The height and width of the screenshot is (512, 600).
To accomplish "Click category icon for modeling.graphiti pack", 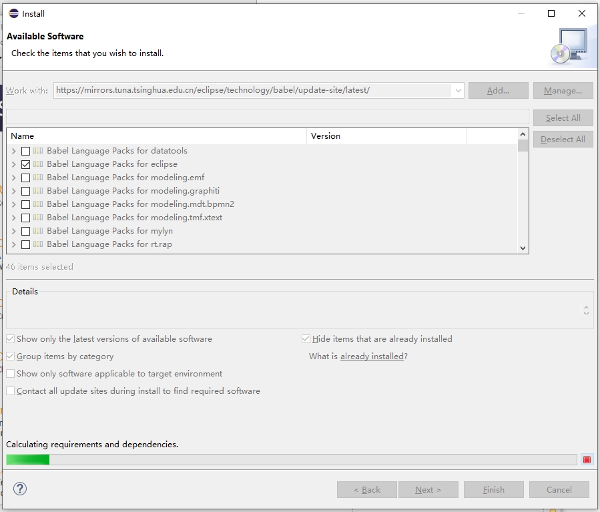I will tap(38, 191).
